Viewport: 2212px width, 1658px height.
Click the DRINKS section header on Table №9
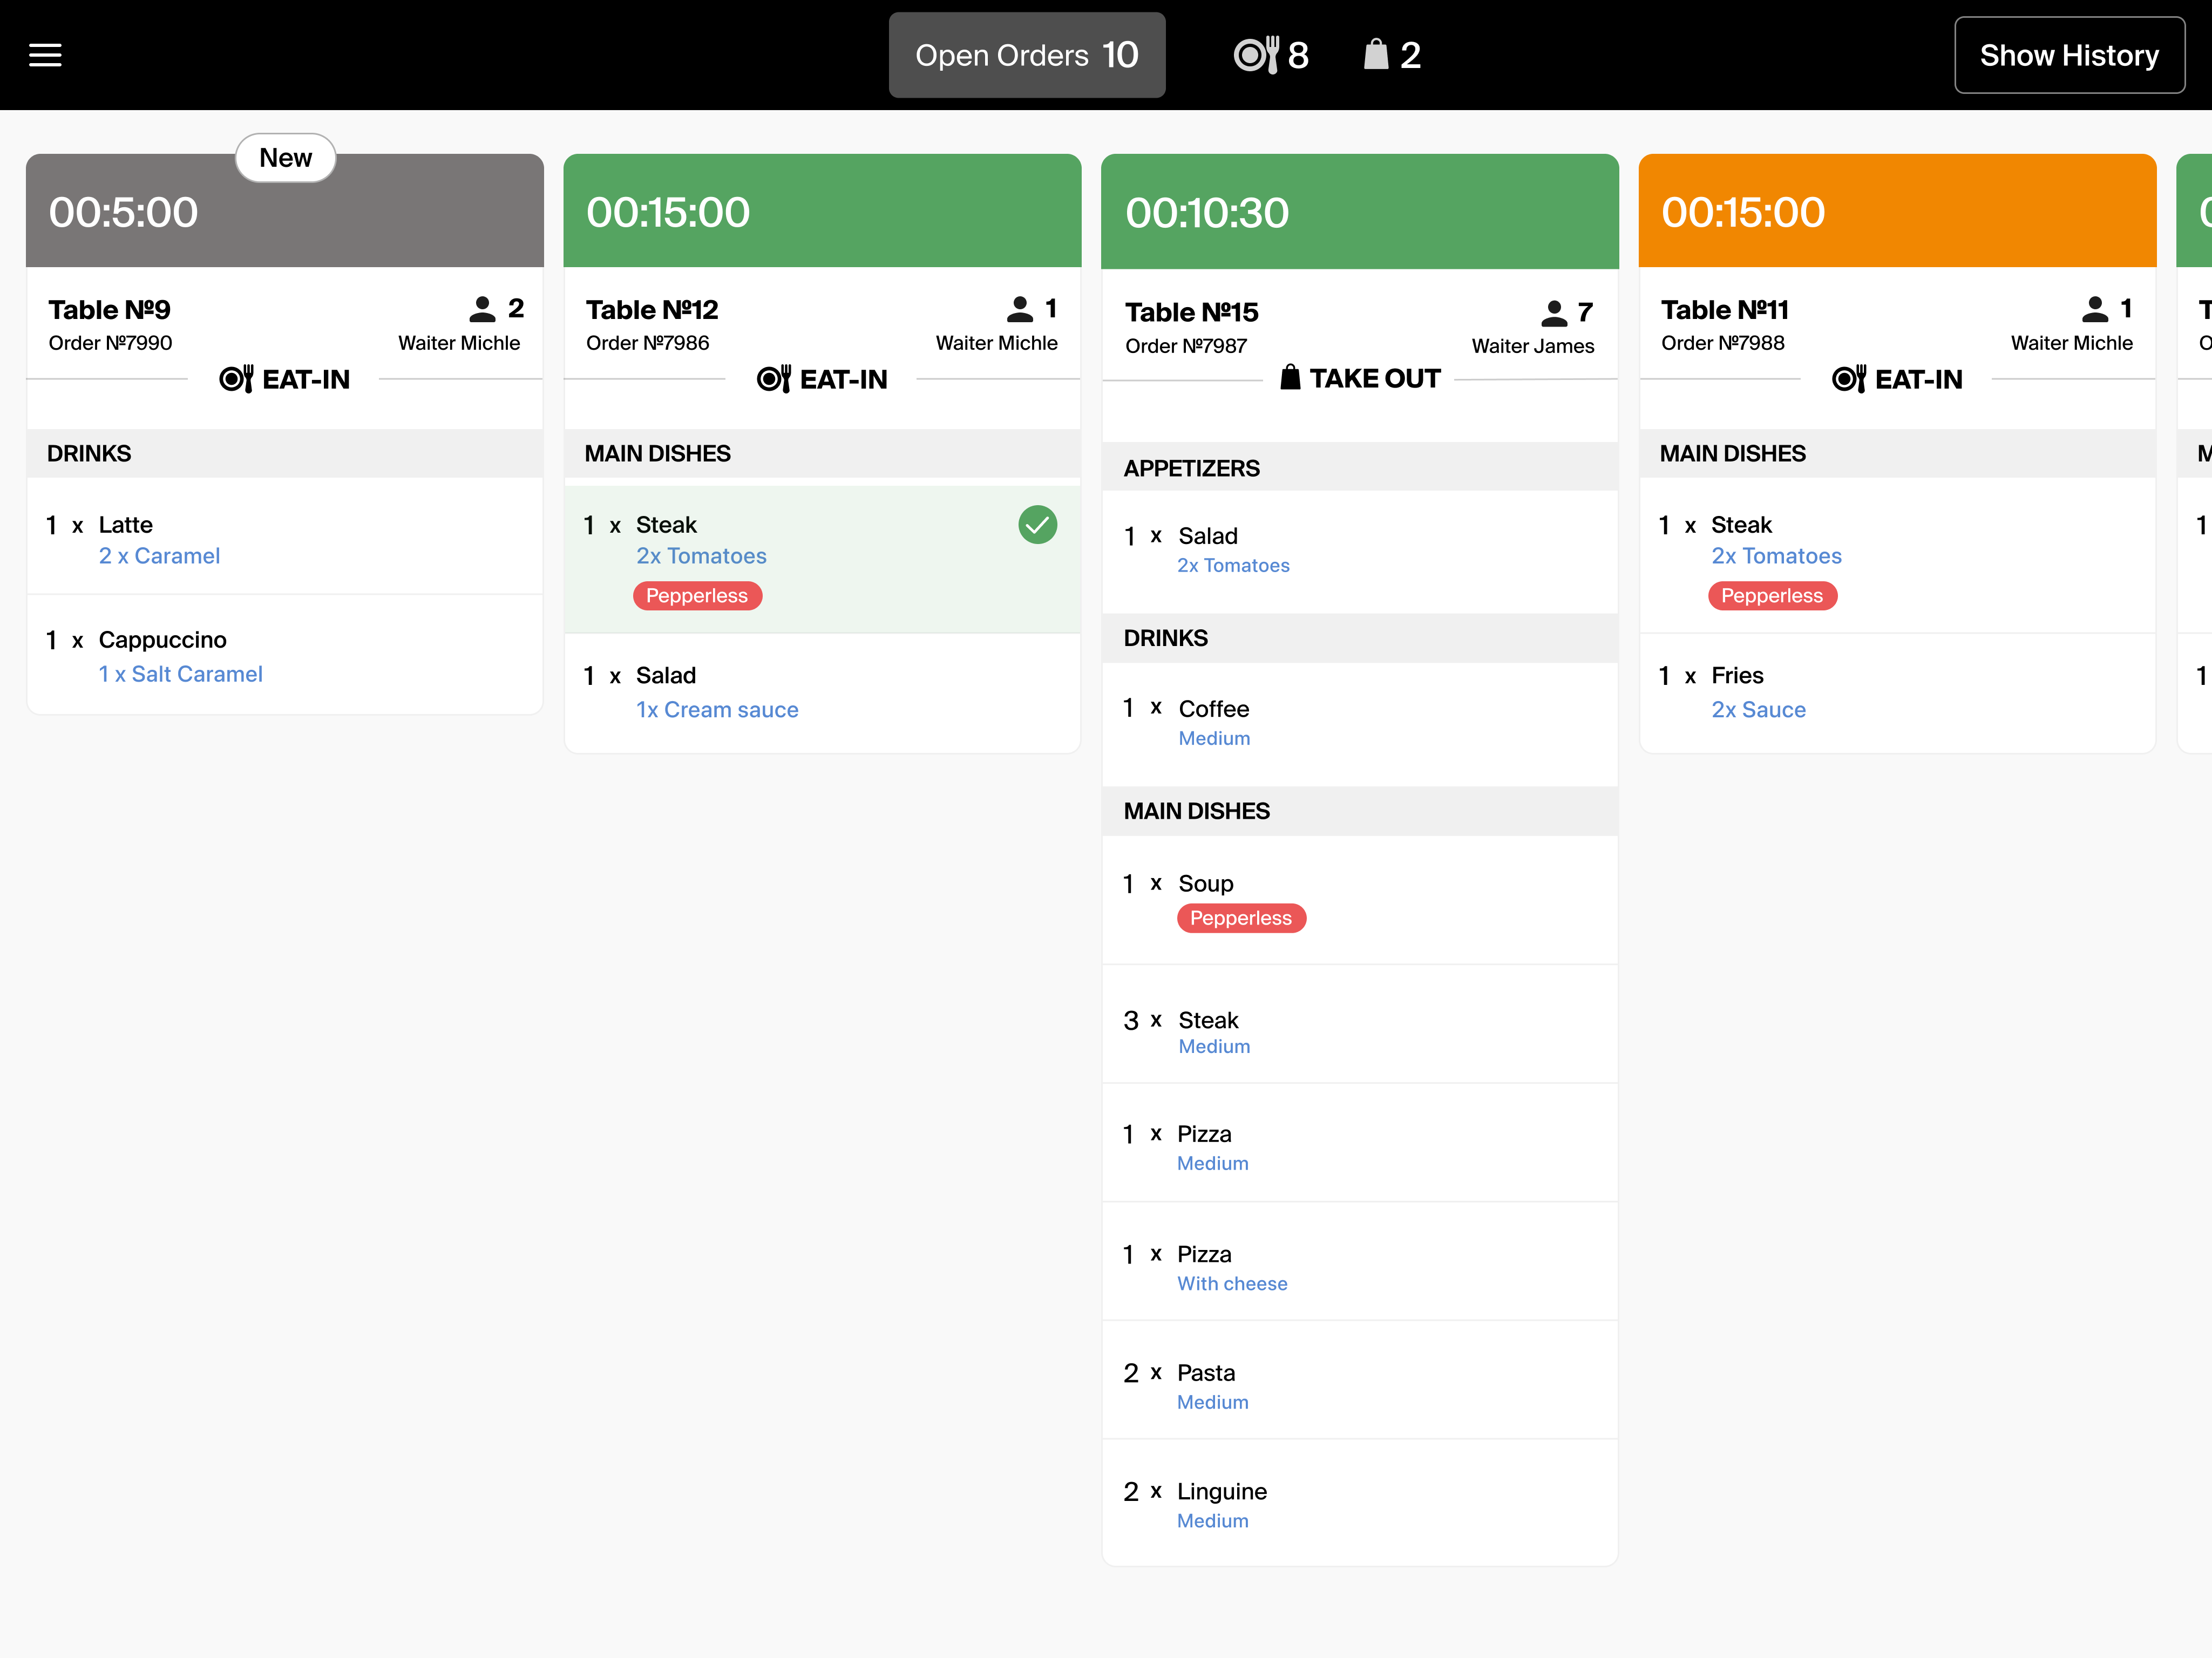click(x=285, y=454)
